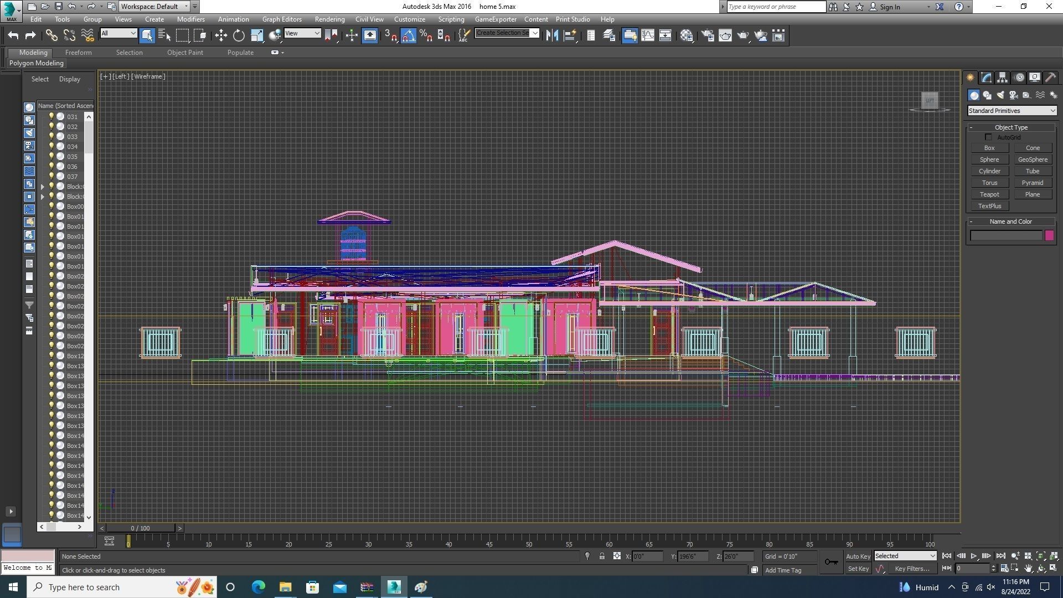Image resolution: width=1063 pixels, height=598 pixels.
Task: Click the Pyramid primitive button
Action: pos(1033,183)
